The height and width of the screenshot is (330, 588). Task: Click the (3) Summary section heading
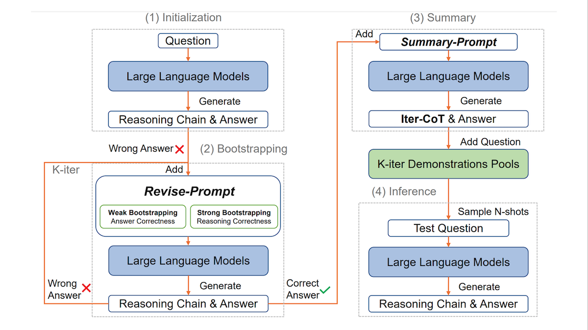(x=442, y=18)
